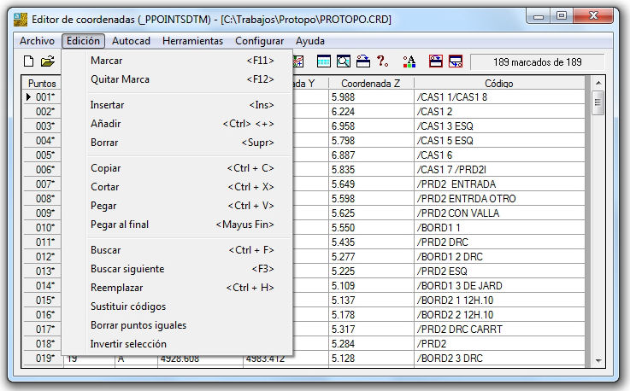Click Z cell value 5.128
The width and height of the screenshot is (630, 391).
[371, 358]
